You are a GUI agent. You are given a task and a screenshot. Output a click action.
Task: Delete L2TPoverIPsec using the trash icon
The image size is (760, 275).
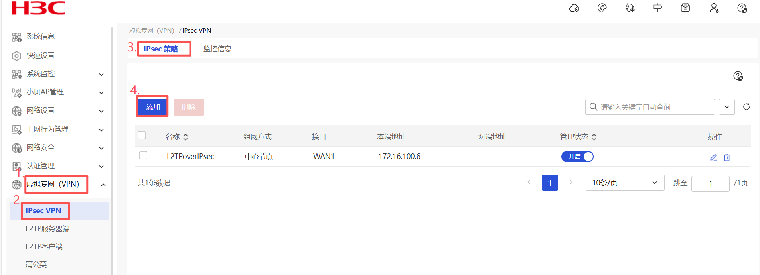click(x=727, y=157)
